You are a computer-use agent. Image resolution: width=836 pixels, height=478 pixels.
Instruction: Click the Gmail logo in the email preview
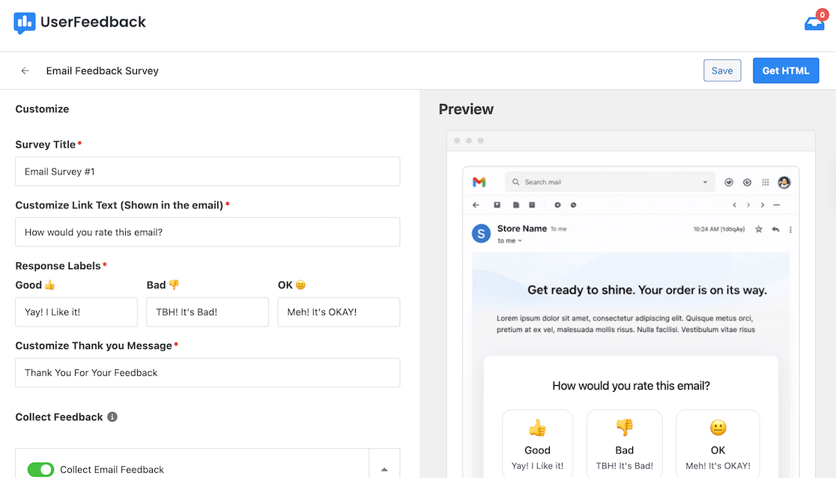[479, 182]
